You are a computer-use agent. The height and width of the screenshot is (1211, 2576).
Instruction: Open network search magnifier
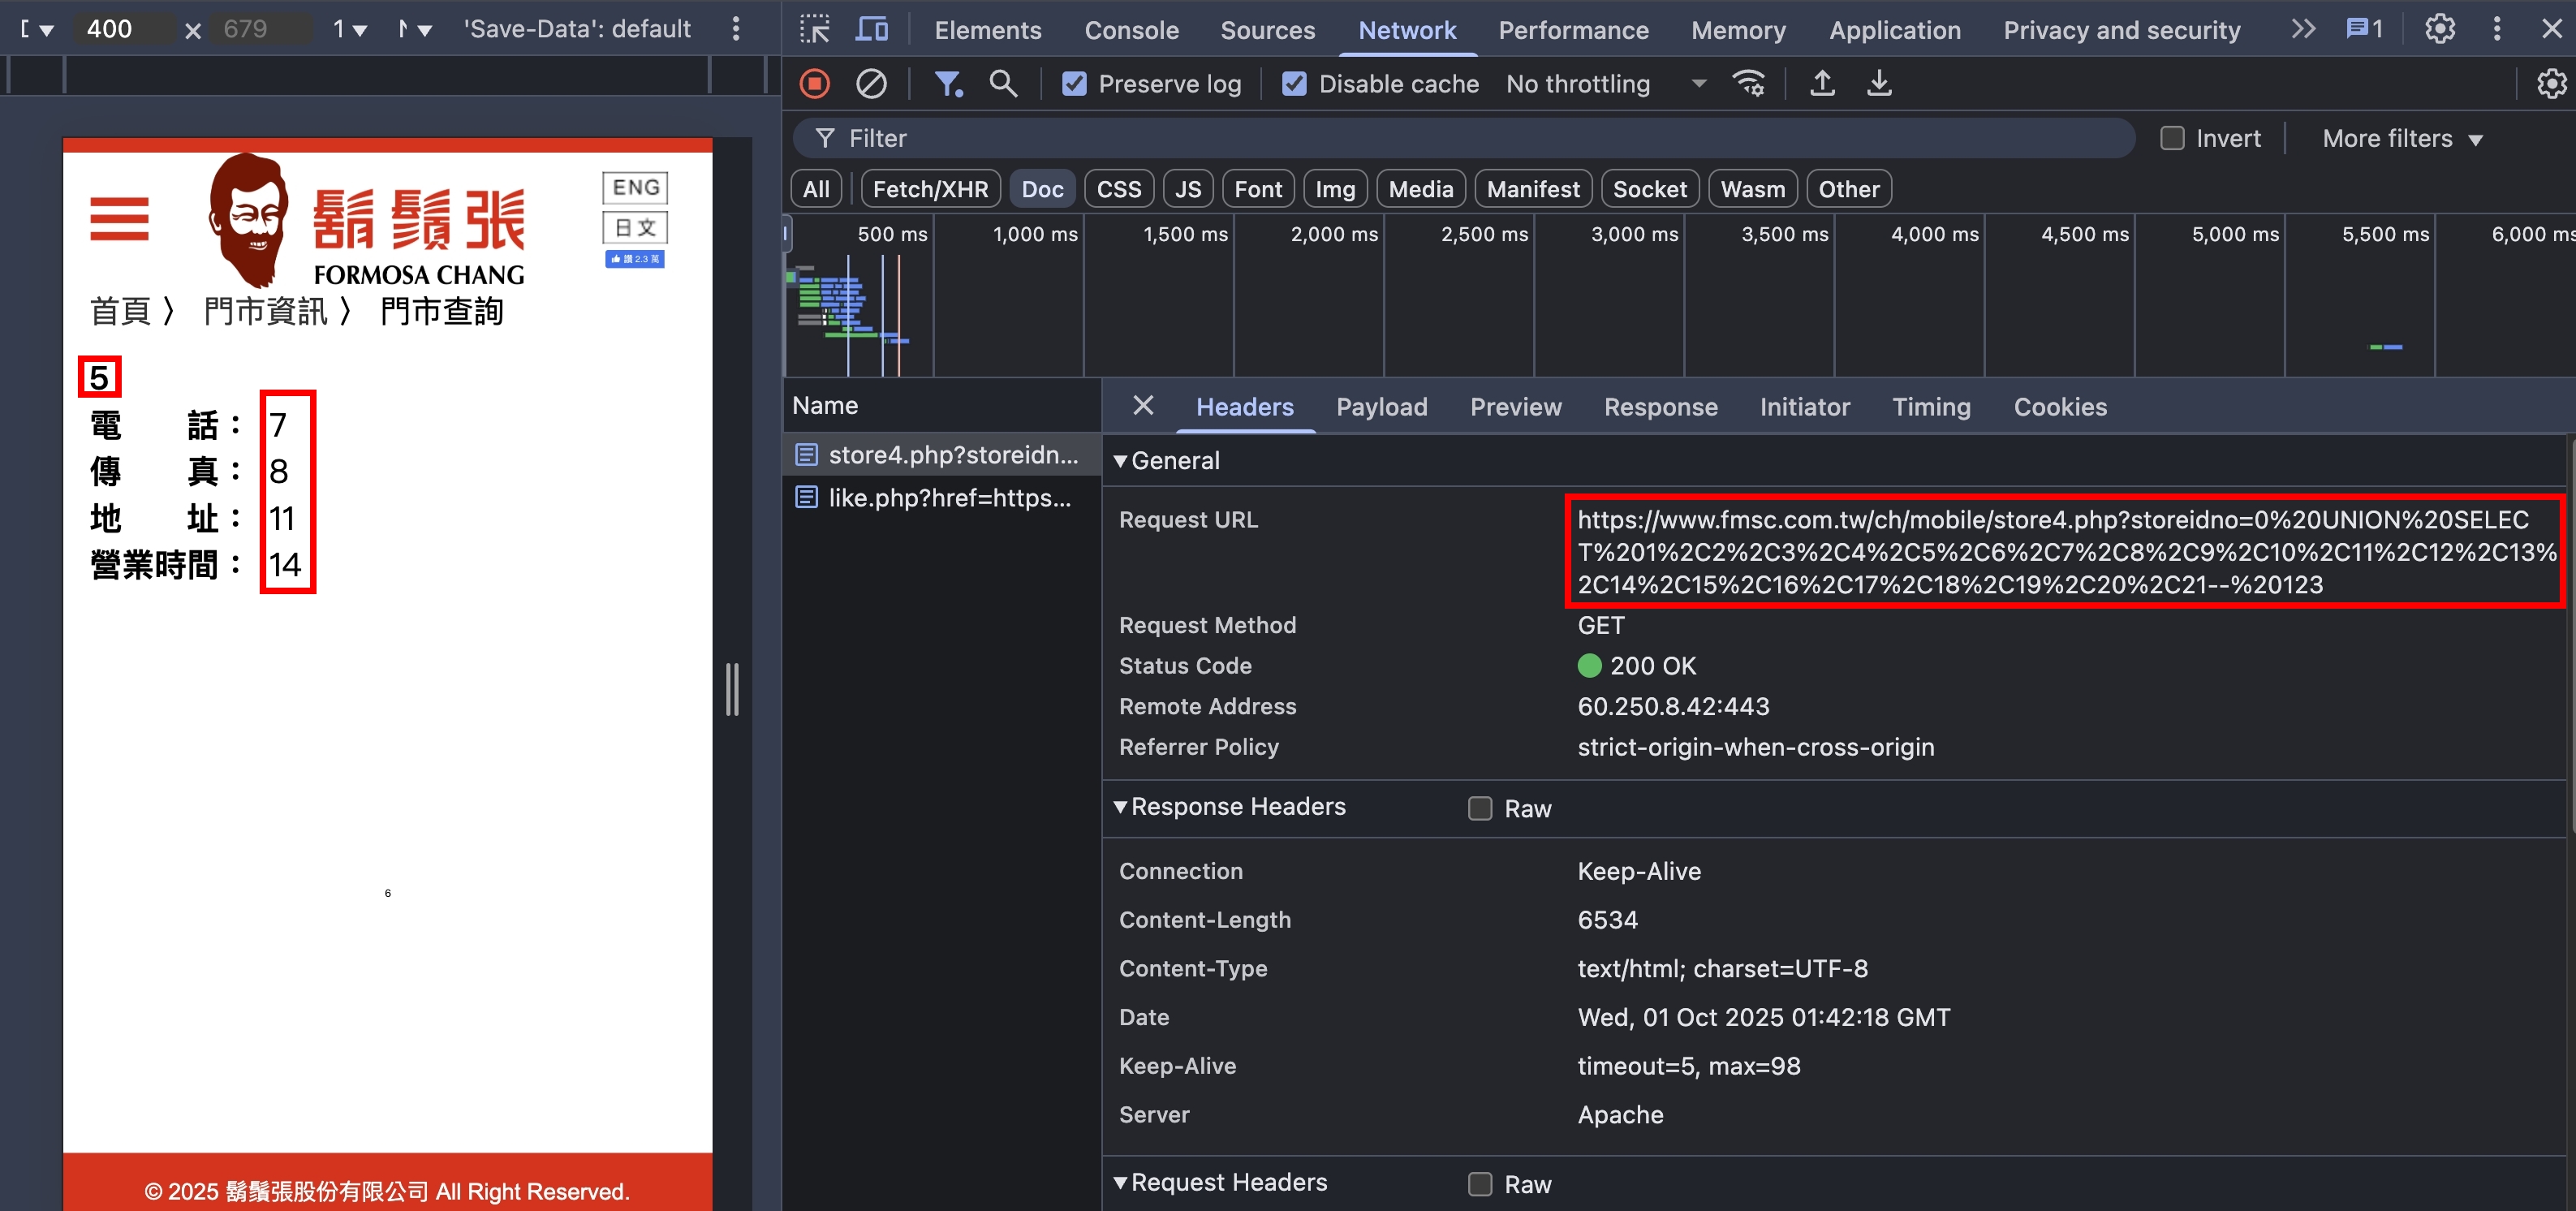tap(1003, 84)
